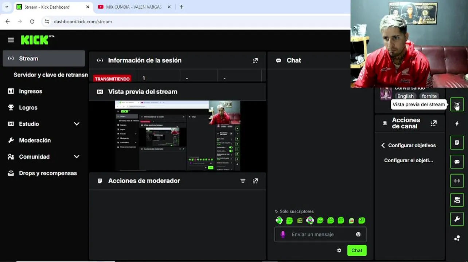Insert the green headphones emote
Screen dimensions: 468x262
[x=279, y=220]
